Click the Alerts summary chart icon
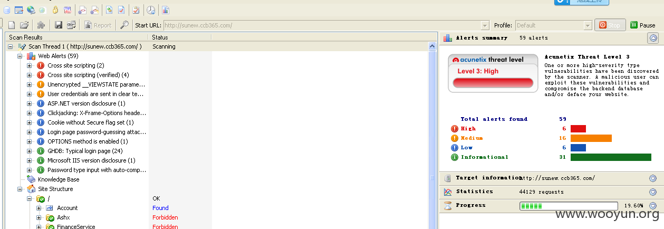Image resolution: width=664 pixels, height=229 pixels. (x=448, y=38)
